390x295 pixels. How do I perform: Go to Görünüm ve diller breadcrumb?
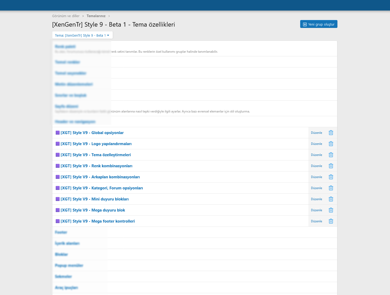point(66,16)
